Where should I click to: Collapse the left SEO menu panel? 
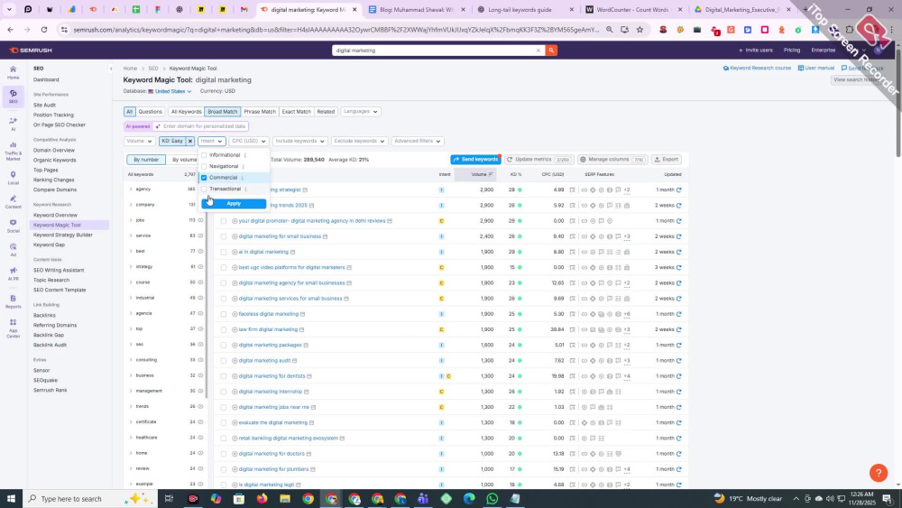tap(111, 69)
